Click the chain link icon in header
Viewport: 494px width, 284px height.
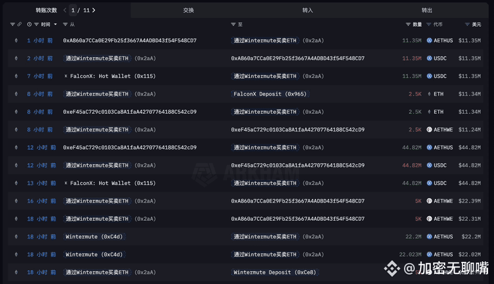point(20,24)
